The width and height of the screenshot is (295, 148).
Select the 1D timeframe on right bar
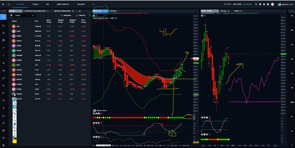[292, 73]
